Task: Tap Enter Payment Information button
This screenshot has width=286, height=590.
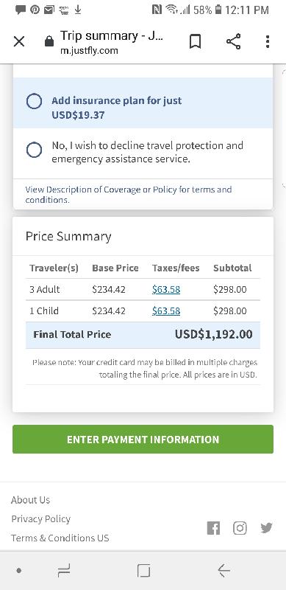Action: click(143, 439)
